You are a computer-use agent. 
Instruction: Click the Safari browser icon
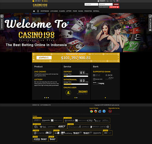pos(104,111)
